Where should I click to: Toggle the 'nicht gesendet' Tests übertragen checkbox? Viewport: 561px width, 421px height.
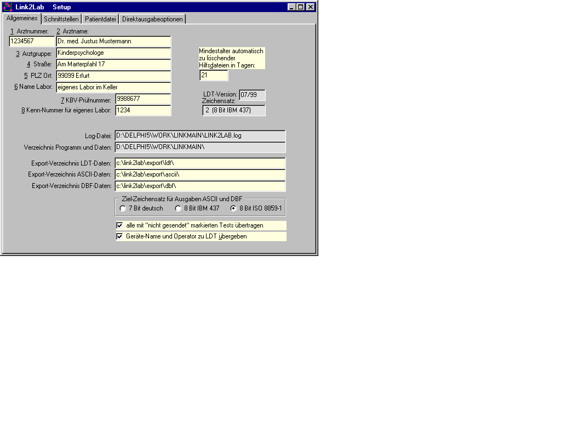[119, 225]
